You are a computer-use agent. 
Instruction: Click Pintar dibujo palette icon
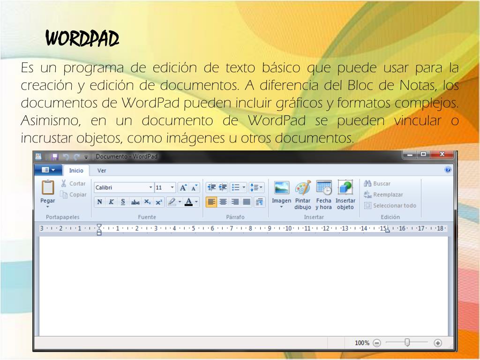pyautogui.click(x=303, y=187)
